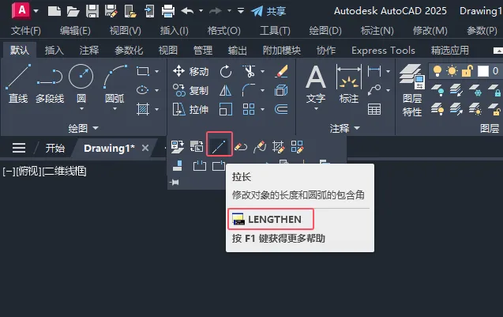The width and height of the screenshot is (503, 317).
Task: Switch to the Parametric (参数化) ribbon tab
Action: click(129, 51)
